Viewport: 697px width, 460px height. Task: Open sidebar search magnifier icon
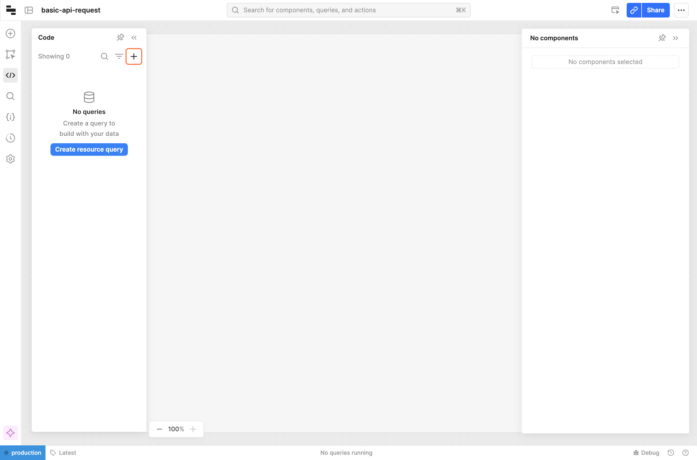click(x=10, y=96)
